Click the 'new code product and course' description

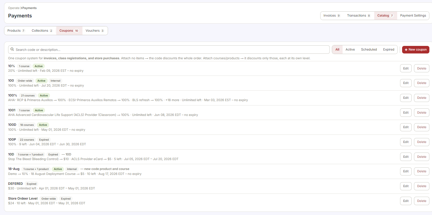[x=105, y=169]
